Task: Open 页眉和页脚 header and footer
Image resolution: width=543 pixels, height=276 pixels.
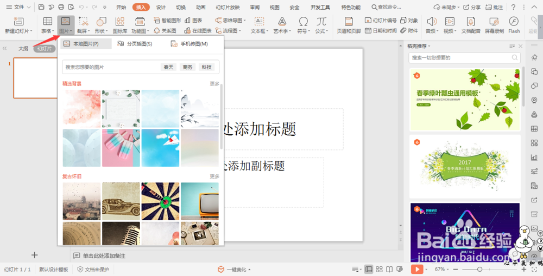Action: point(349,25)
